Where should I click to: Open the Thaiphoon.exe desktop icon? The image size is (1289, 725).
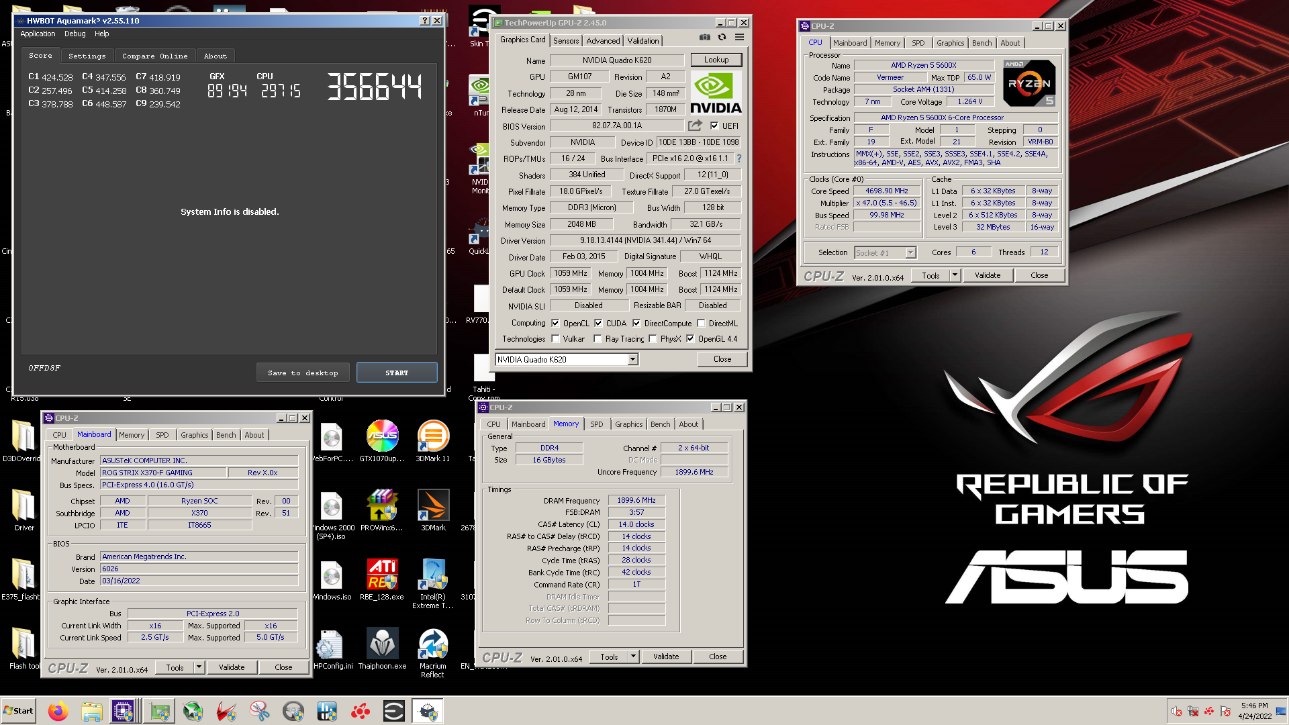(382, 648)
